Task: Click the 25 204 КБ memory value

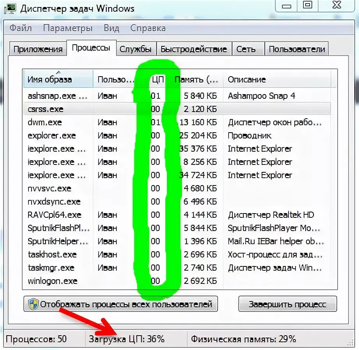Action: point(198,136)
